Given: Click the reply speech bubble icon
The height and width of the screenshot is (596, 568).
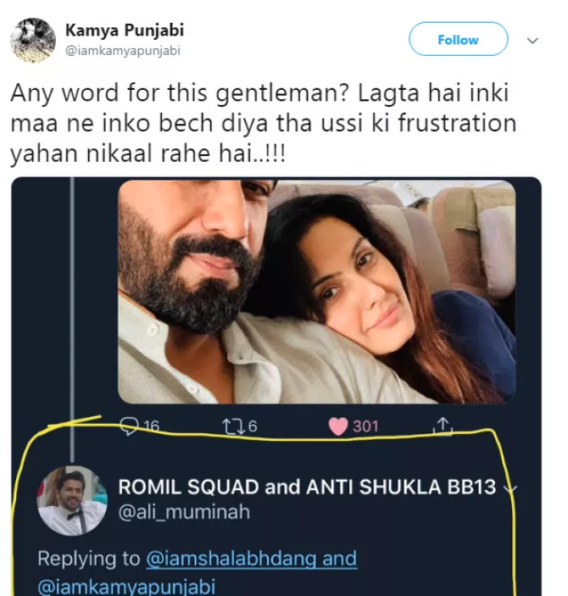Looking at the screenshot, I should (x=130, y=426).
